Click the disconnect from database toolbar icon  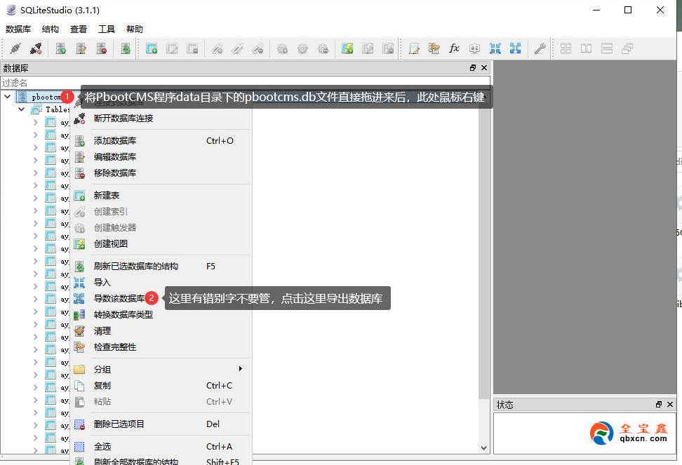pyautogui.click(x=36, y=48)
